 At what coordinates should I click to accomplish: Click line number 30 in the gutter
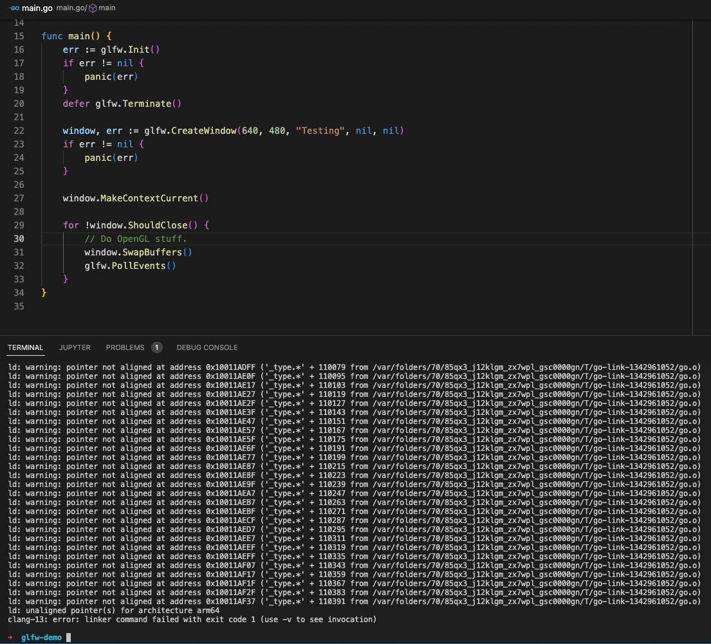tap(19, 239)
